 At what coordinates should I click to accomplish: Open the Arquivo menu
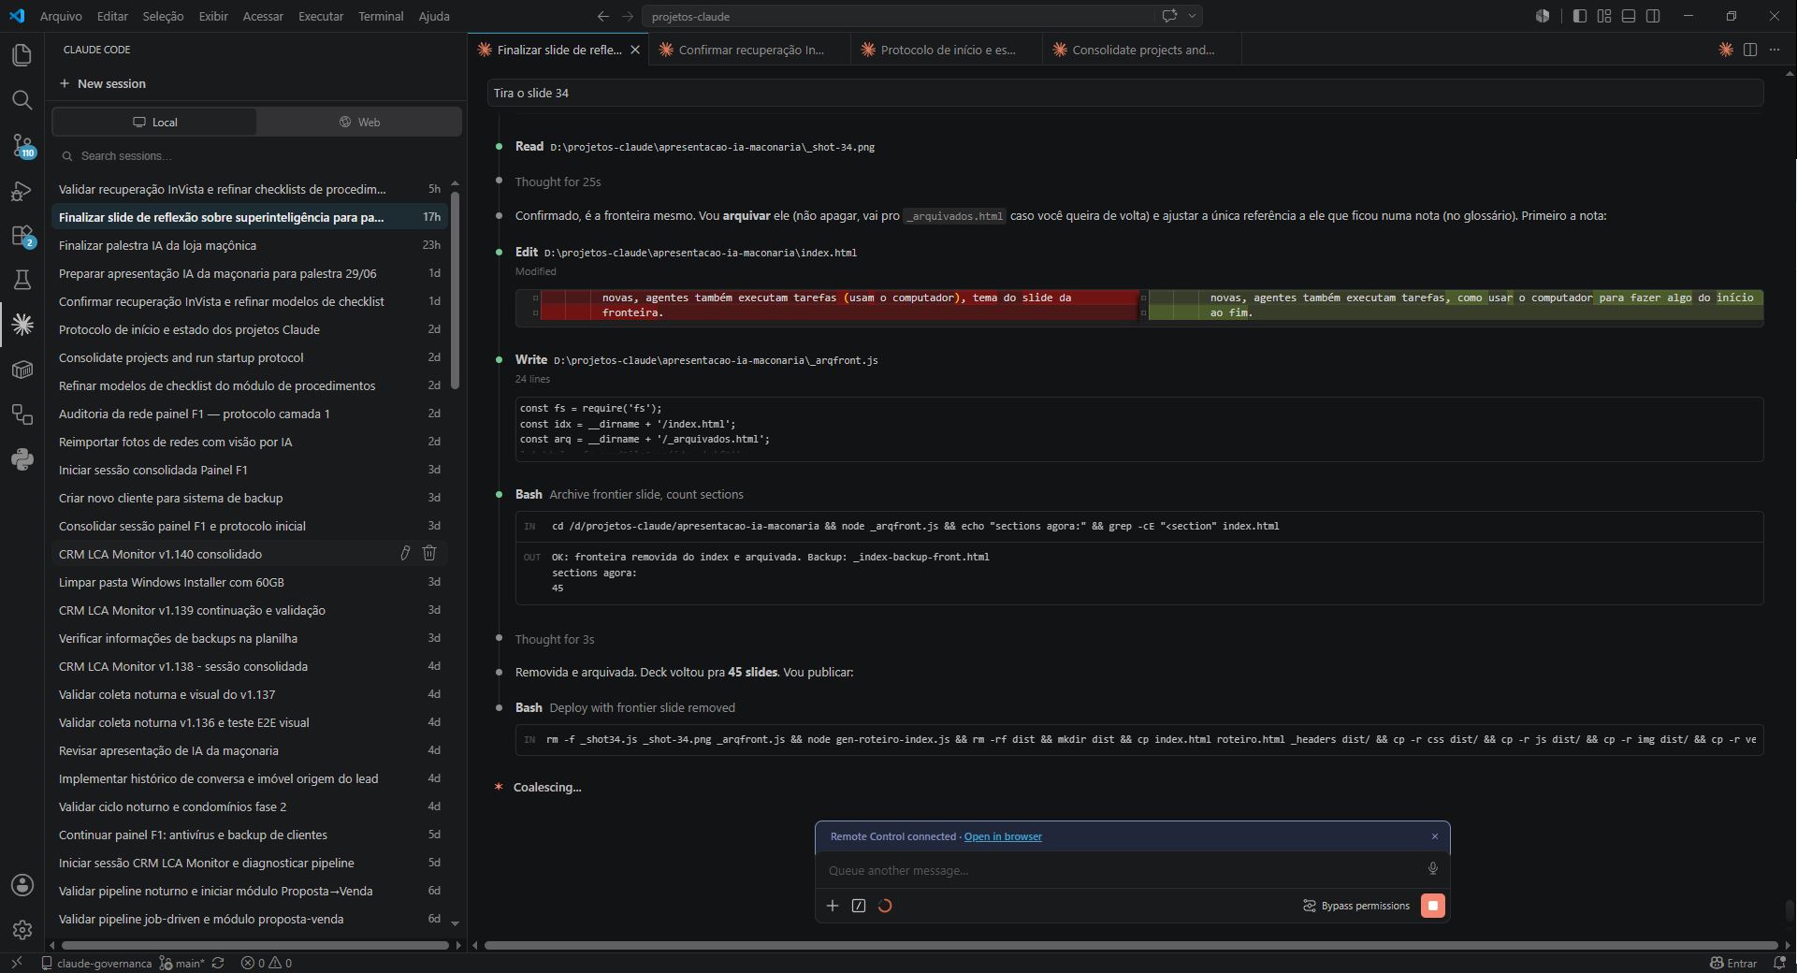click(x=61, y=16)
